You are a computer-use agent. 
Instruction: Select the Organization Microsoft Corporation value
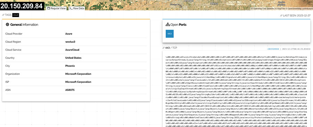click(x=78, y=74)
